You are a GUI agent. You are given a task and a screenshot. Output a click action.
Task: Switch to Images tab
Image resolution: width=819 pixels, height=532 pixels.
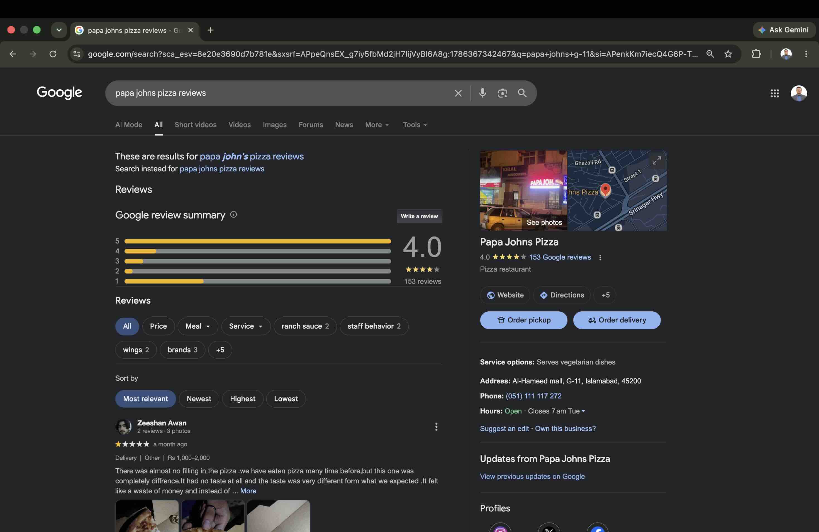pyautogui.click(x=275, y=125)
